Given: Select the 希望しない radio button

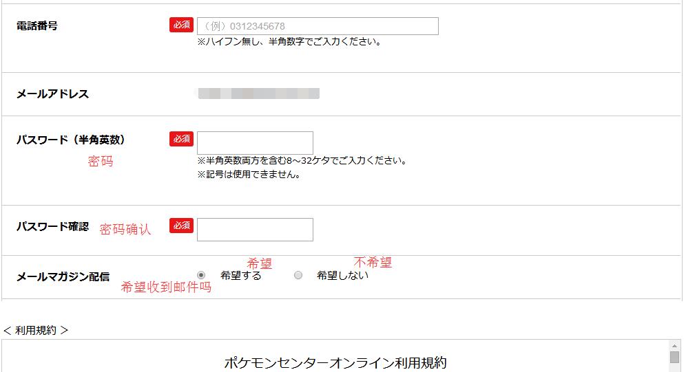Looking at the screenshot, I should point(298,275).
